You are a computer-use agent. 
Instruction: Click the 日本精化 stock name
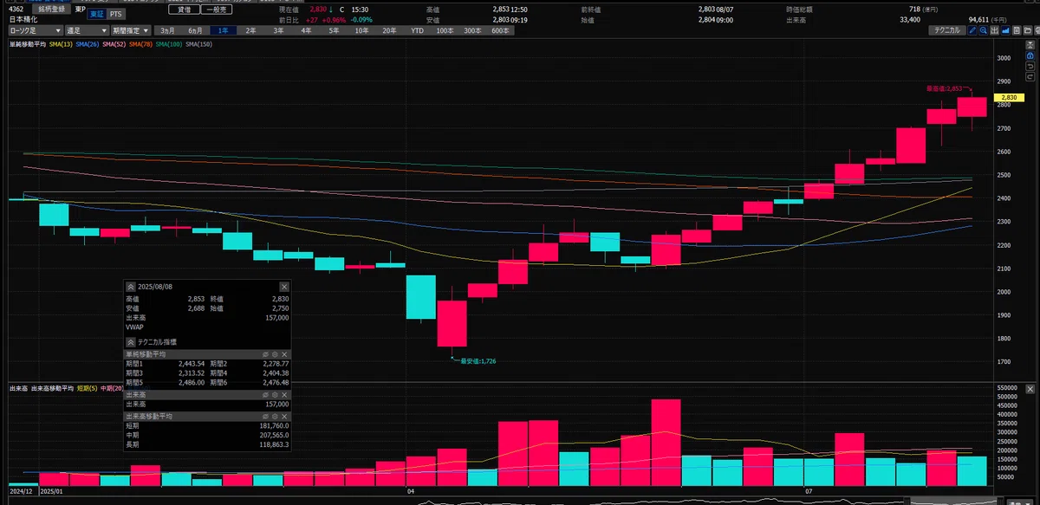click(23, 20)
